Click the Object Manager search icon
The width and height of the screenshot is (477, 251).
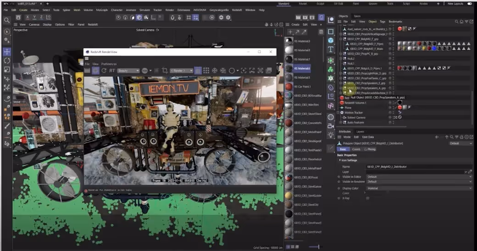(x=457, y=22)
